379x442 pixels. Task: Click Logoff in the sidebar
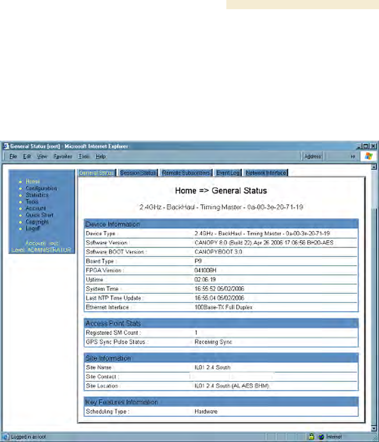point(33,228)
